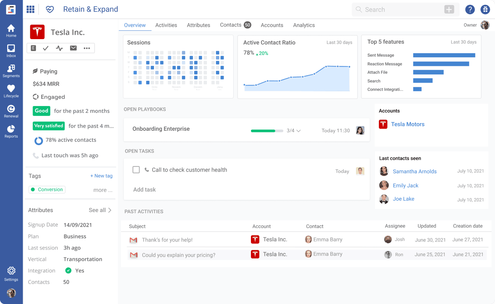The width and height of the screenshot is (495, 304).
Task: Open Reports pie chart icon
Action: 11,131
